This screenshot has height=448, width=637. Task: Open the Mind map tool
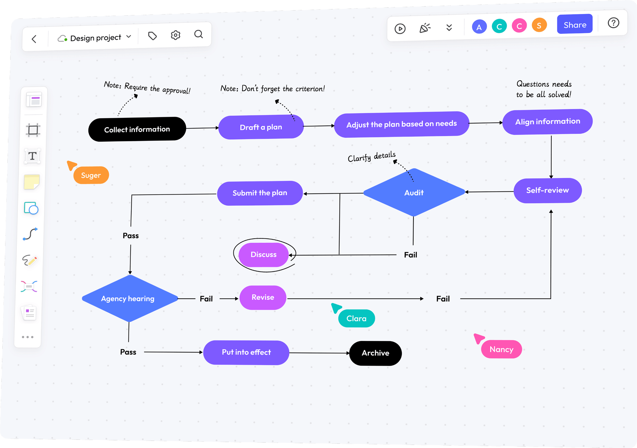tap(29, 286)
